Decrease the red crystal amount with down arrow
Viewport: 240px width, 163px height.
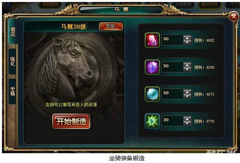[x=187, y=42]
